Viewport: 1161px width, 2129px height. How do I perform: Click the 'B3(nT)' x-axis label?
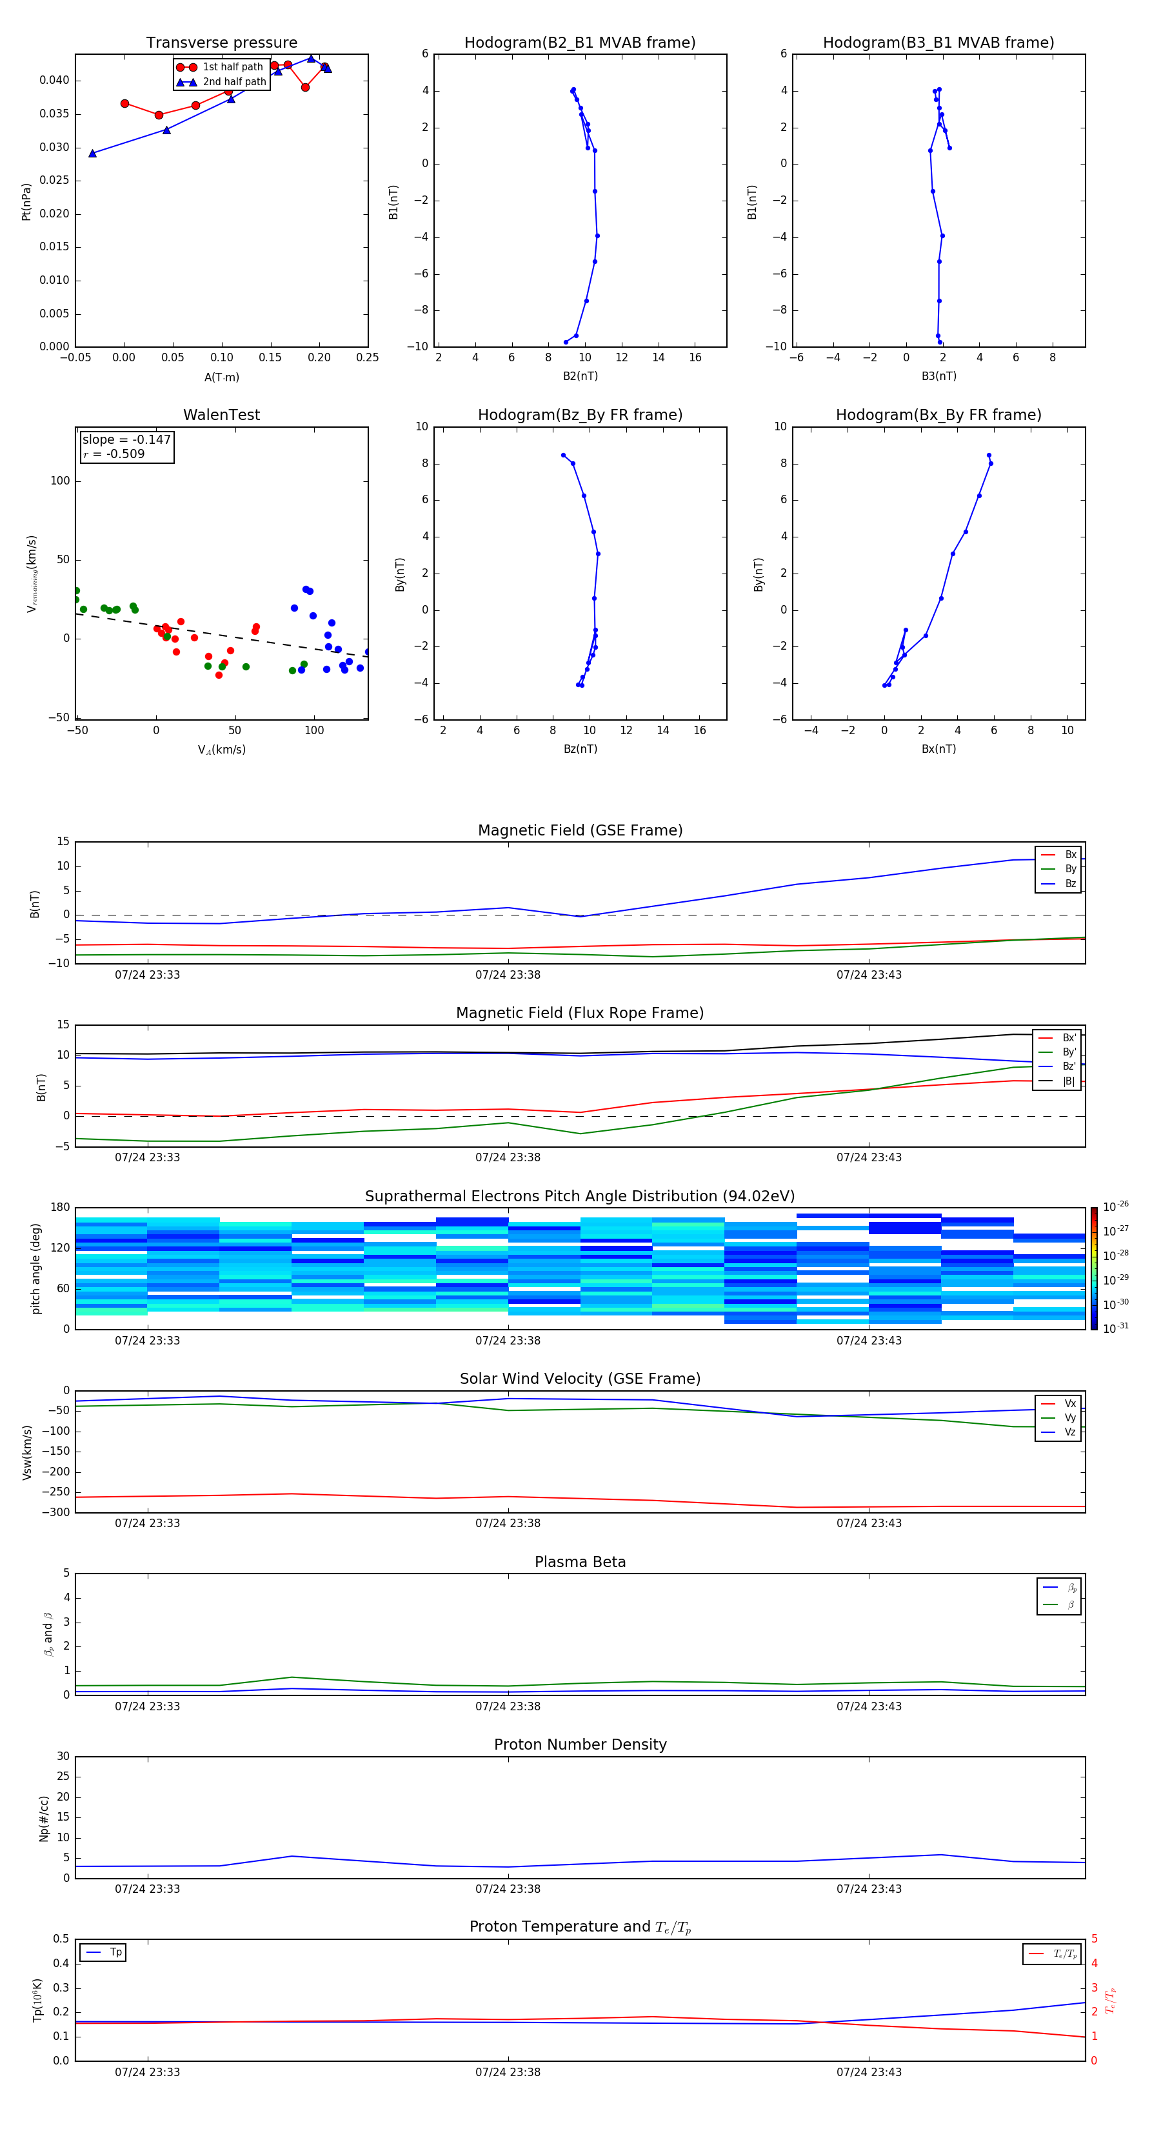coord(938,377)
